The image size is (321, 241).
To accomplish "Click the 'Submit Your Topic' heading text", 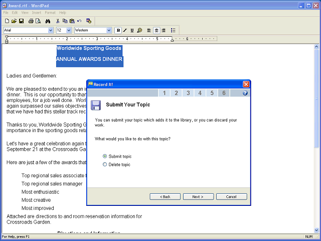I will (128, 104).
